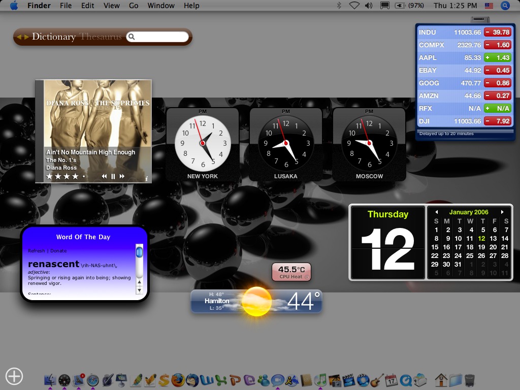Open Thunderbird in the Dock

192,380
